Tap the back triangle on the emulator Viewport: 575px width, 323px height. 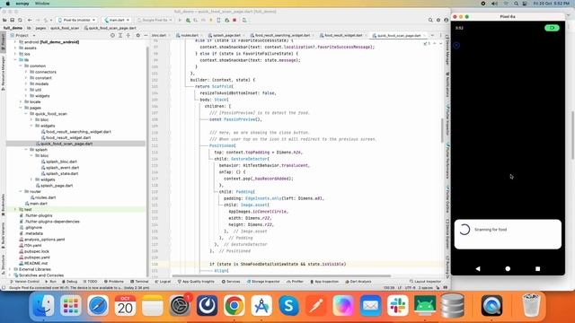coord(478,268)
